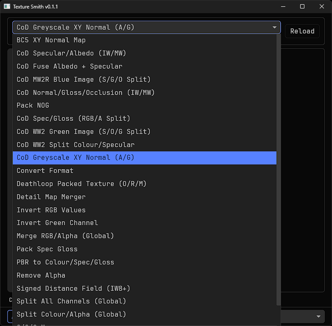
Task: Select CoD Fuse Albedo + Specular
Action: click(x=145, y=67)
